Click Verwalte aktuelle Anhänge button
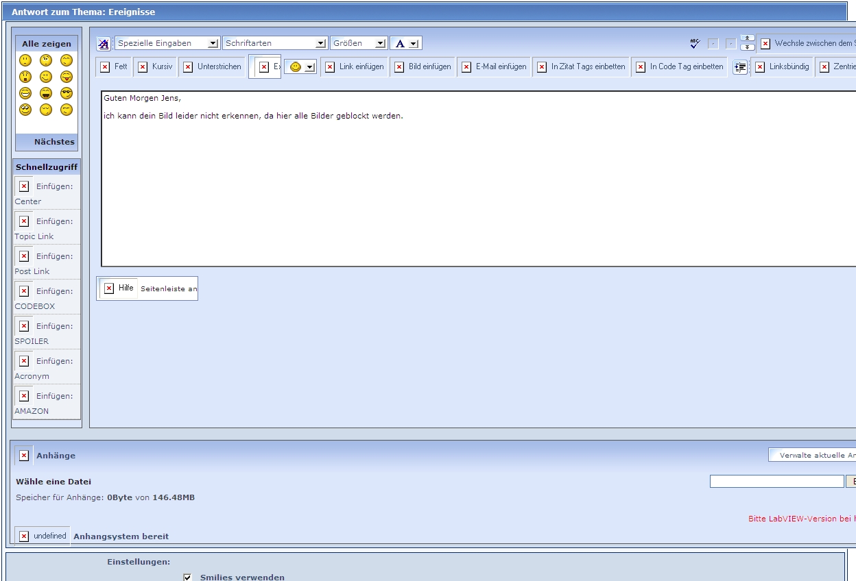The width and height of the screenshot is (856, 581). tap(812, 455)
